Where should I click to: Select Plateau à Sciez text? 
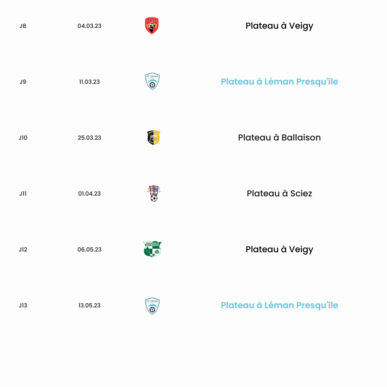coord(279,193)
